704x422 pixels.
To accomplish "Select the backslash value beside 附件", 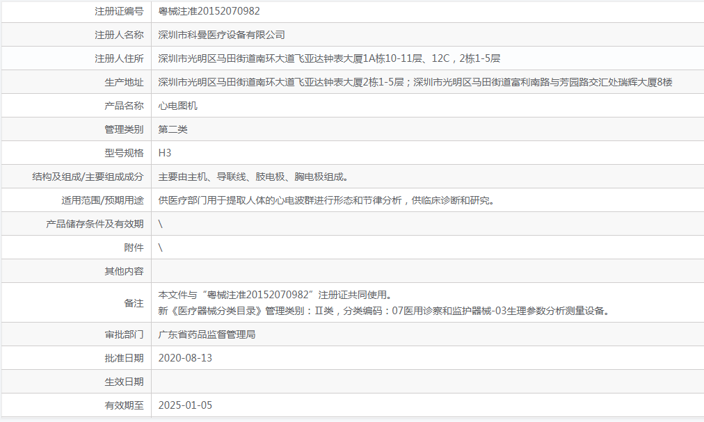I will pyautogui.click(x=160, y=247).
